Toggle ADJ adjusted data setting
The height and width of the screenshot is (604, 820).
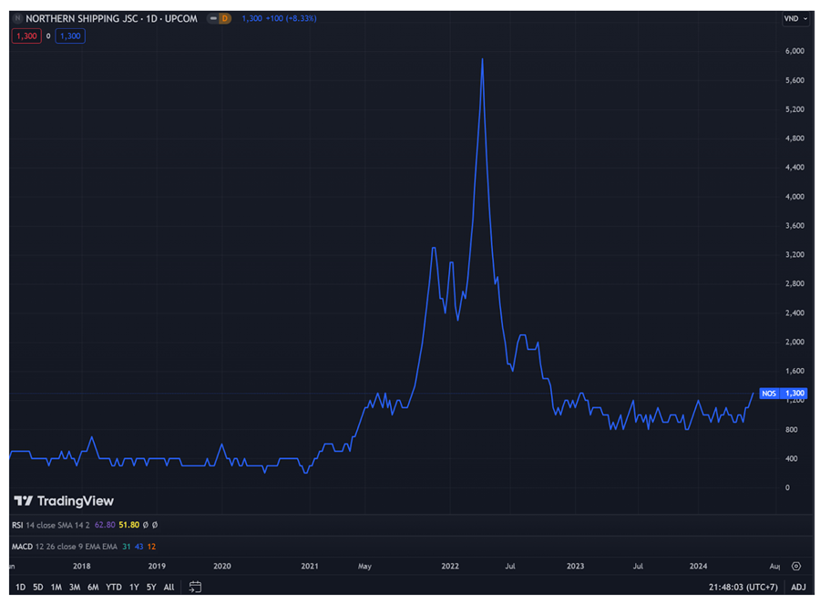click(x=798, y=588)
